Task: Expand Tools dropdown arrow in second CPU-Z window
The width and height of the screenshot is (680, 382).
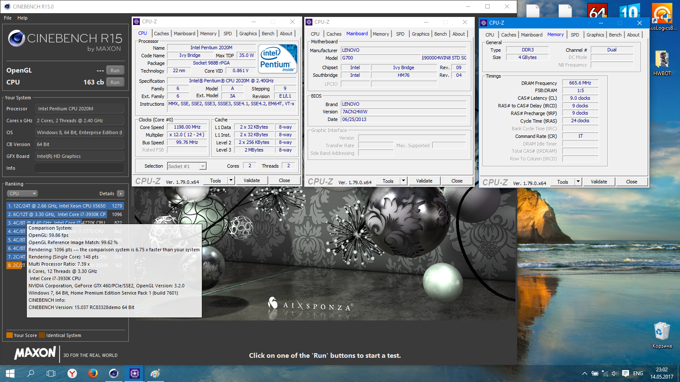Action: [x=403, y=181]
